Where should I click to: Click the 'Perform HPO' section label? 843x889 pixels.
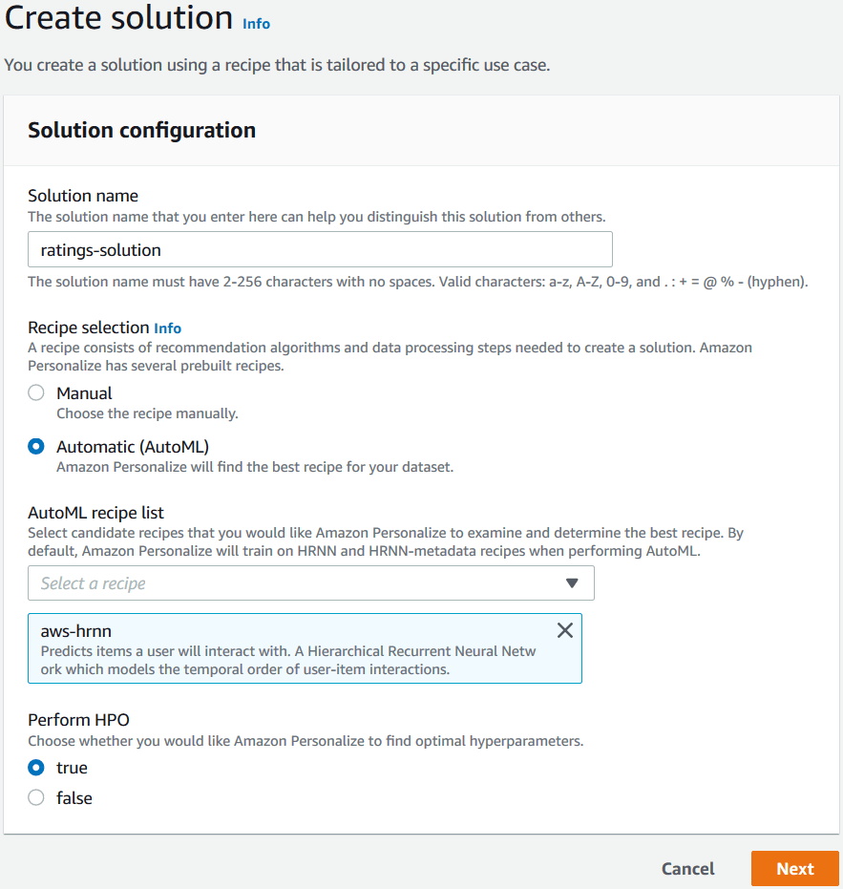pos(78,720)
